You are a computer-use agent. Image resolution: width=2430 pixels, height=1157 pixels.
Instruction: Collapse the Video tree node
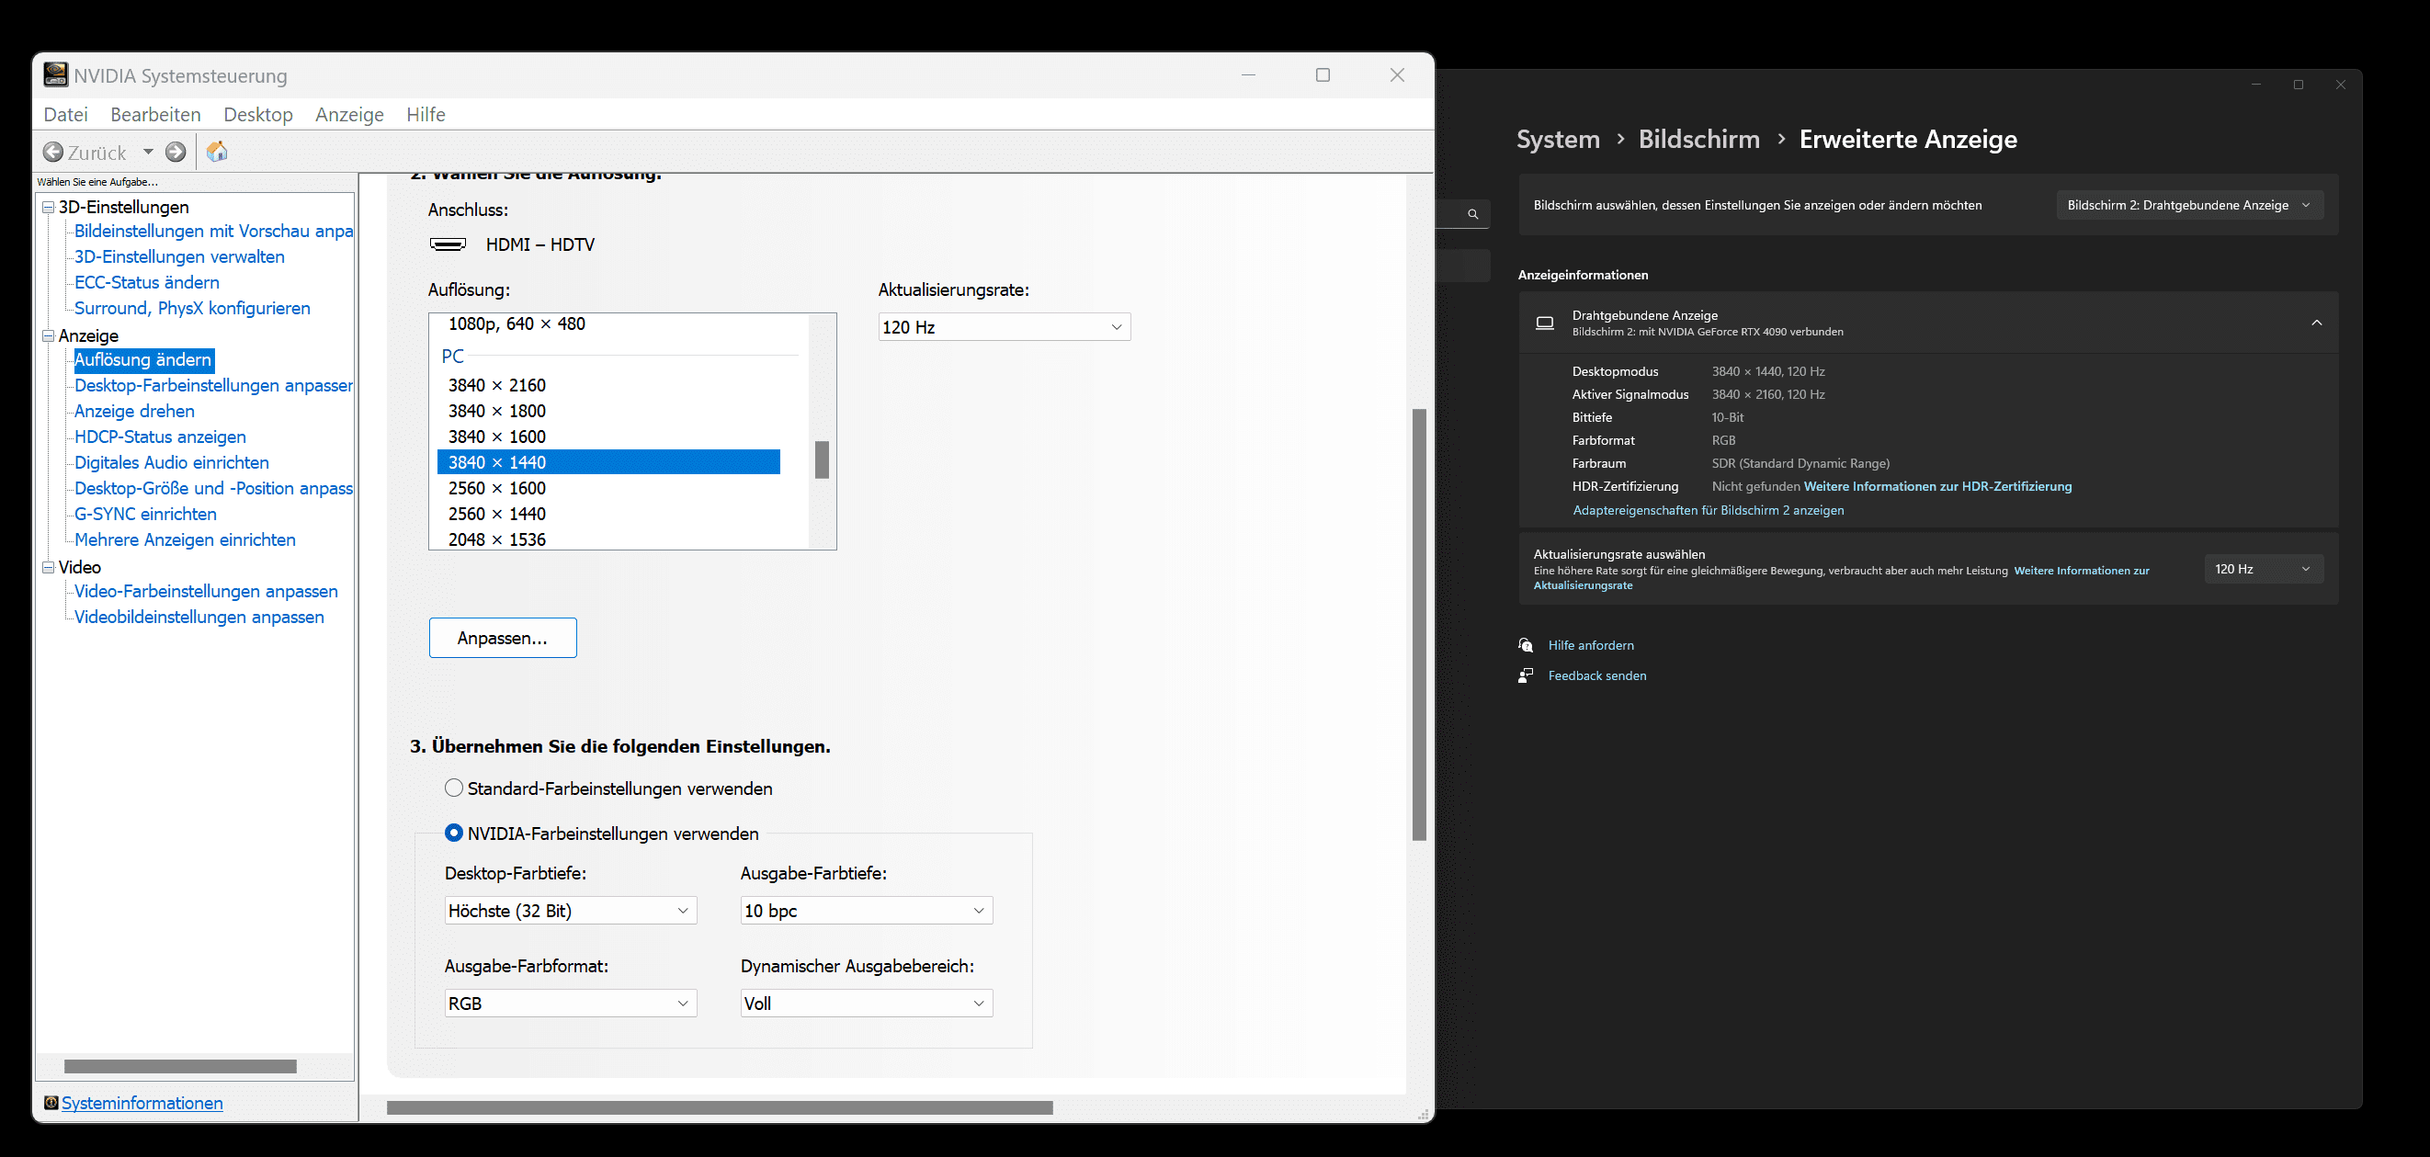point(48,567)
